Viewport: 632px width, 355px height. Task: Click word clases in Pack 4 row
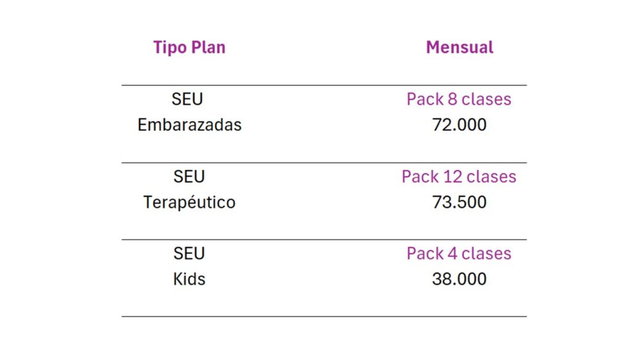(x=486, y=253)
